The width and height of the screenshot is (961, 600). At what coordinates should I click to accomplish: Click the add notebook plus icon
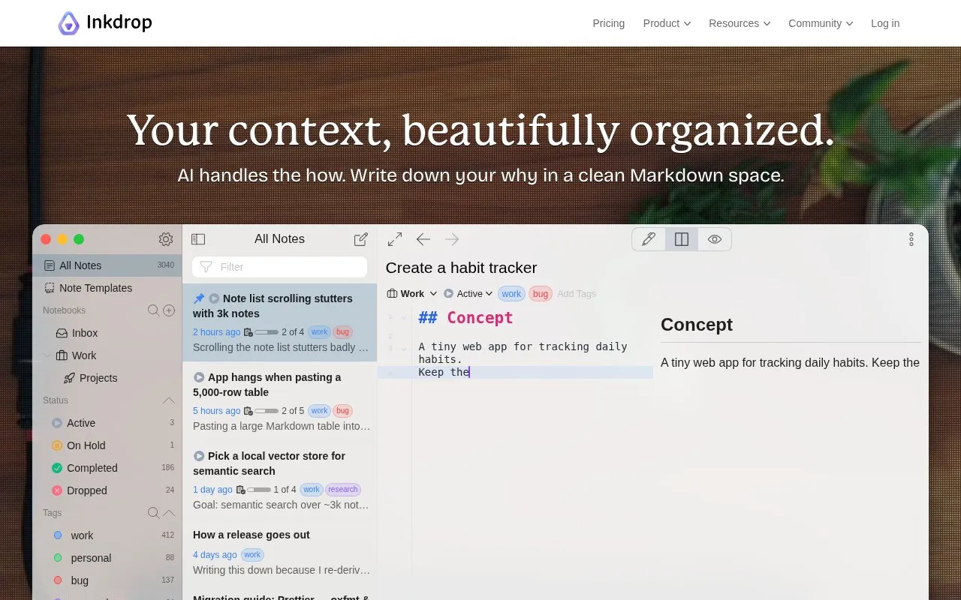click(x=169, y=310)
